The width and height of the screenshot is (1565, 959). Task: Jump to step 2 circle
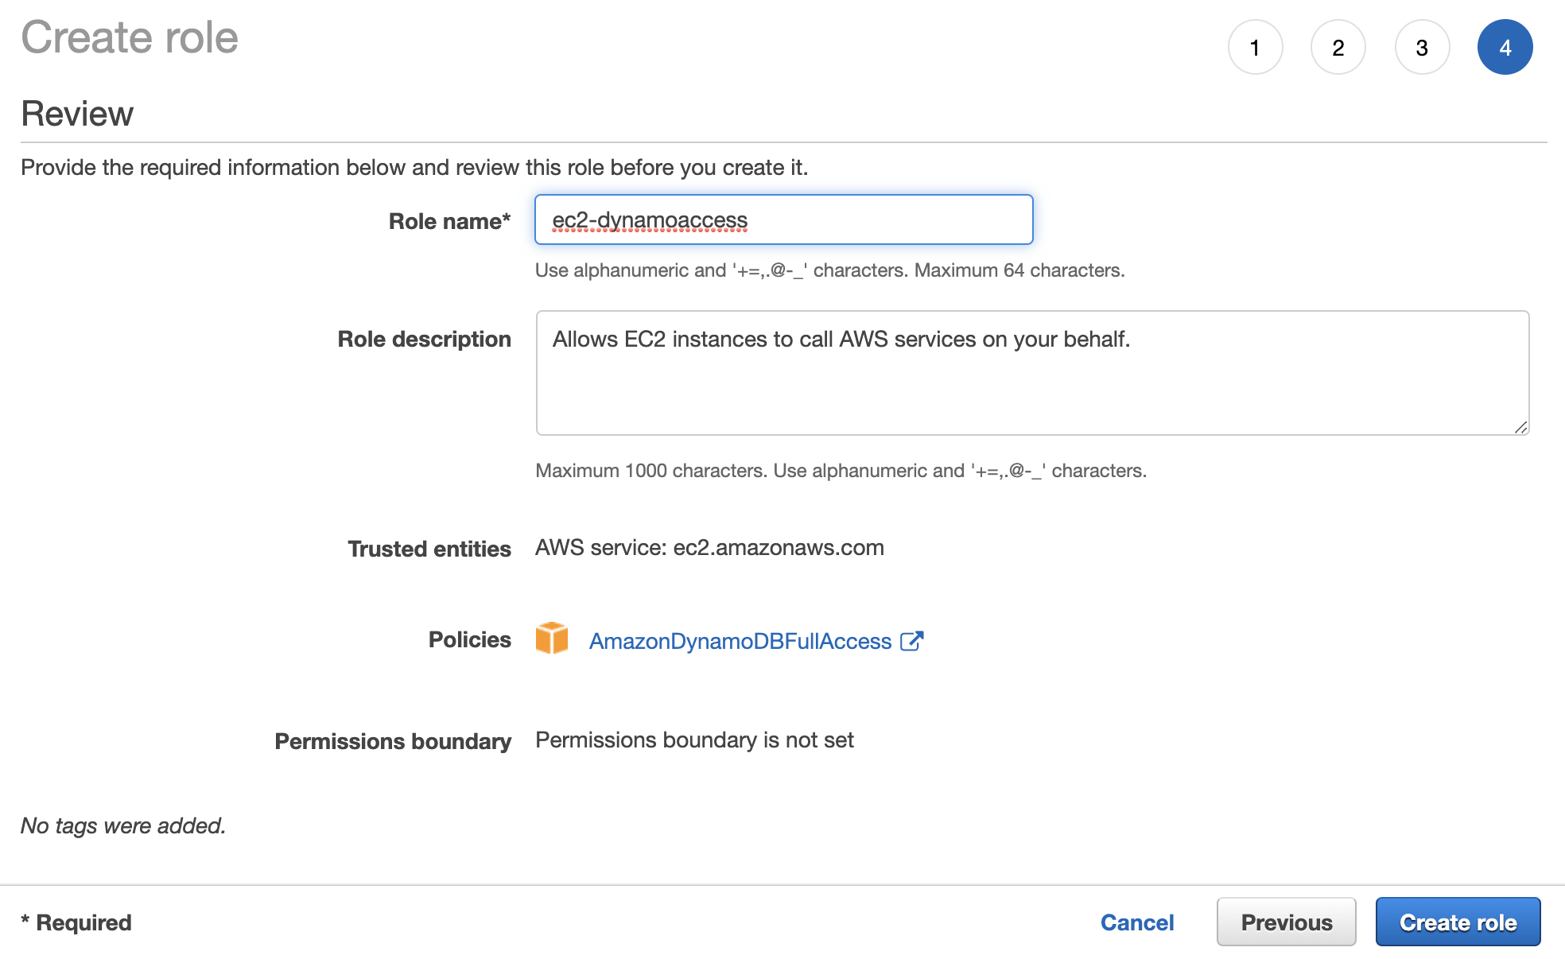click(1338, 48)
